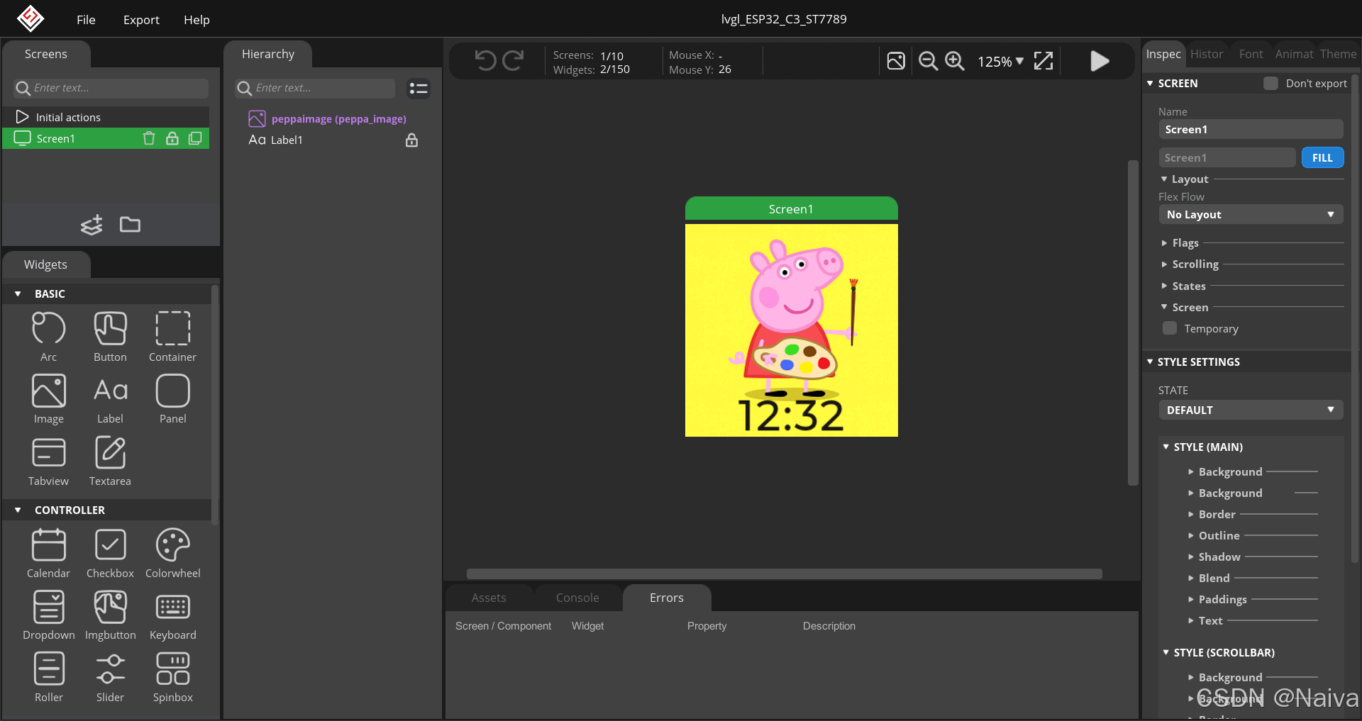Collapse the CONTROLLER widgets group
This screenshot has height=721, width=1362.
[x=18, y=510]
